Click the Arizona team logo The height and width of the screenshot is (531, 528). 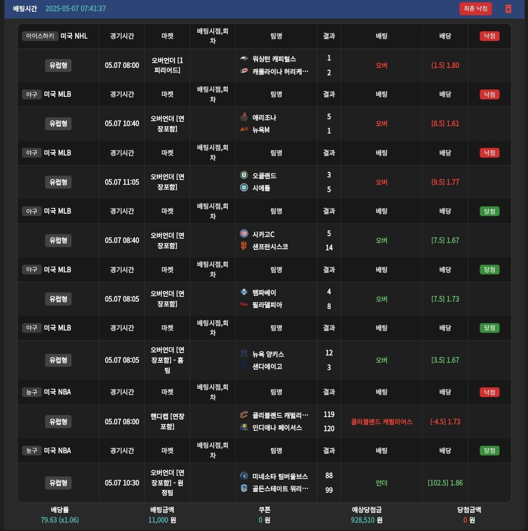(x=244, y=117)
